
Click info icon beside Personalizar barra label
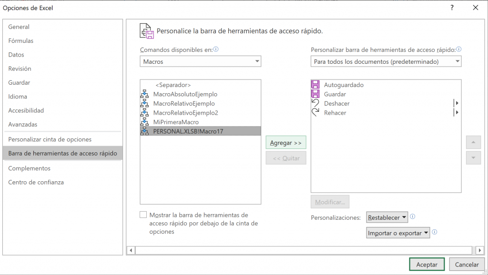(459, 49)
